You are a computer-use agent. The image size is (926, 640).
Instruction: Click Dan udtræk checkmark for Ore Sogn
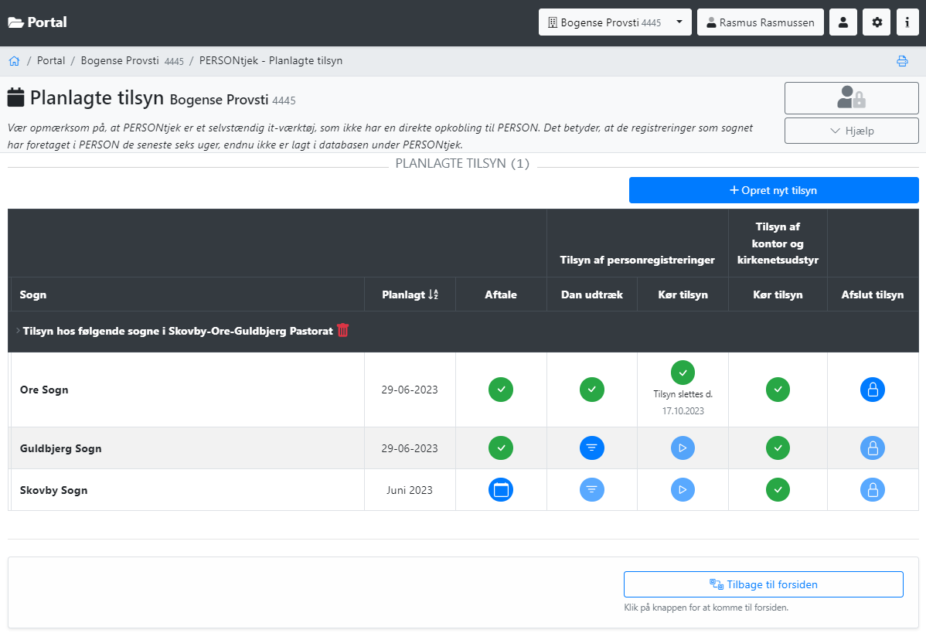592,390
